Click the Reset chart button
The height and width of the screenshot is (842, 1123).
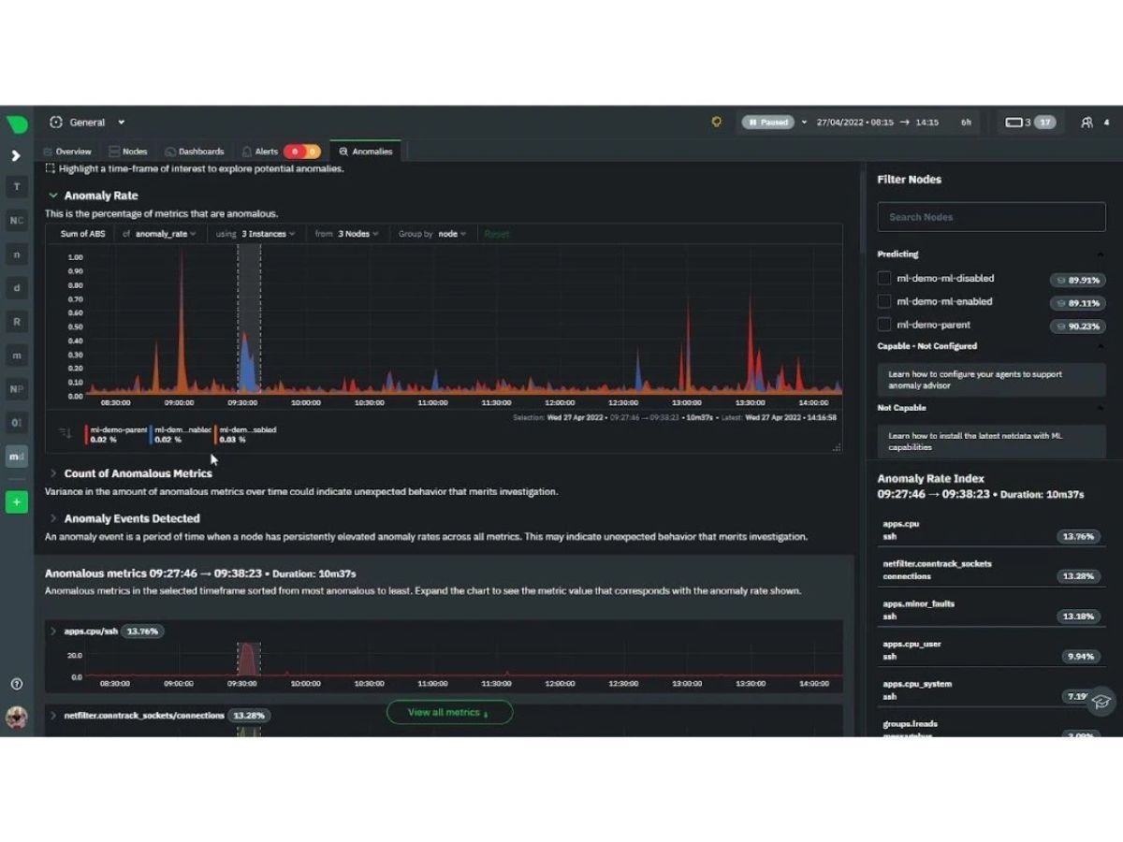(x=497, y=234)
